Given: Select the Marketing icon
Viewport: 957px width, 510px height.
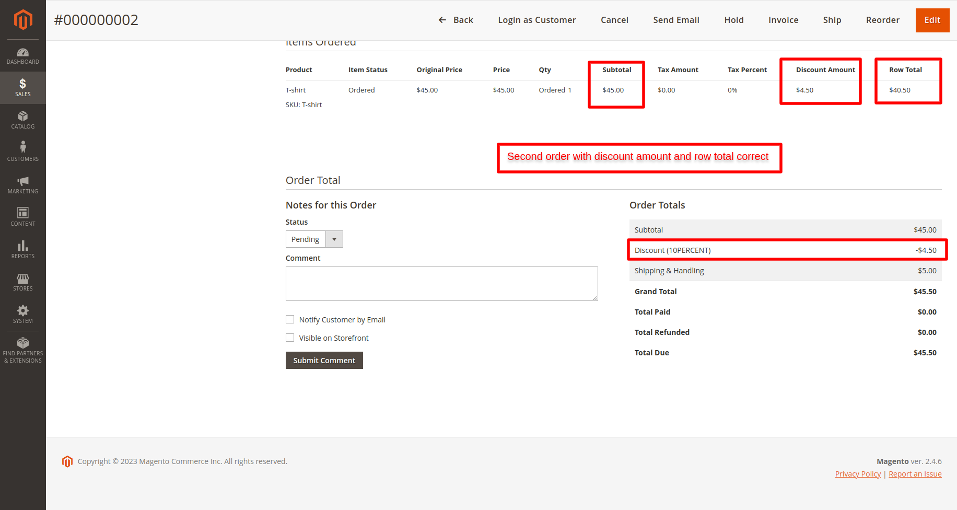Looking at the screenshot, I should (22, 184).
